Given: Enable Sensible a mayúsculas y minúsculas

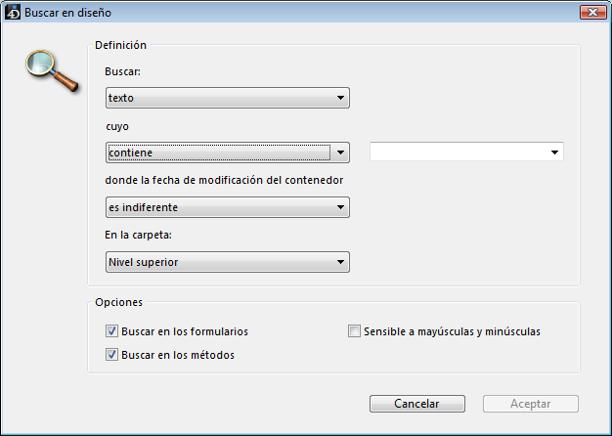Looking at the screenshot, I should [355, 331].
